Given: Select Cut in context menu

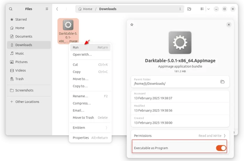Looking at the screenshot, I should (90, 64).
